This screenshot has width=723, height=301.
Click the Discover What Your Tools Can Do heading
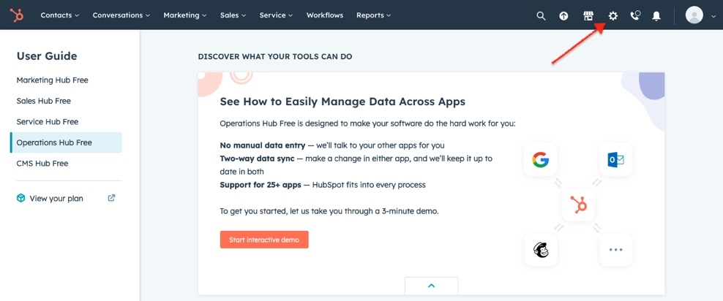pos(275,56)
